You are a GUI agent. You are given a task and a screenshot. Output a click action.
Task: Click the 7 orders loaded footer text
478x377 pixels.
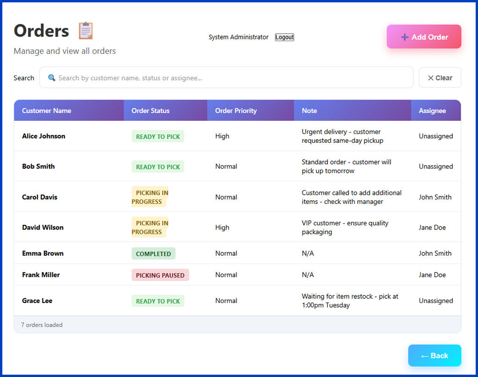(42, 325)
